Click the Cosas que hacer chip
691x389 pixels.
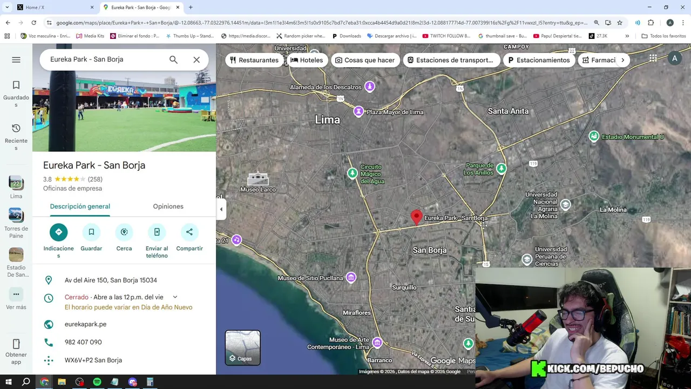[x=365, y=60]
